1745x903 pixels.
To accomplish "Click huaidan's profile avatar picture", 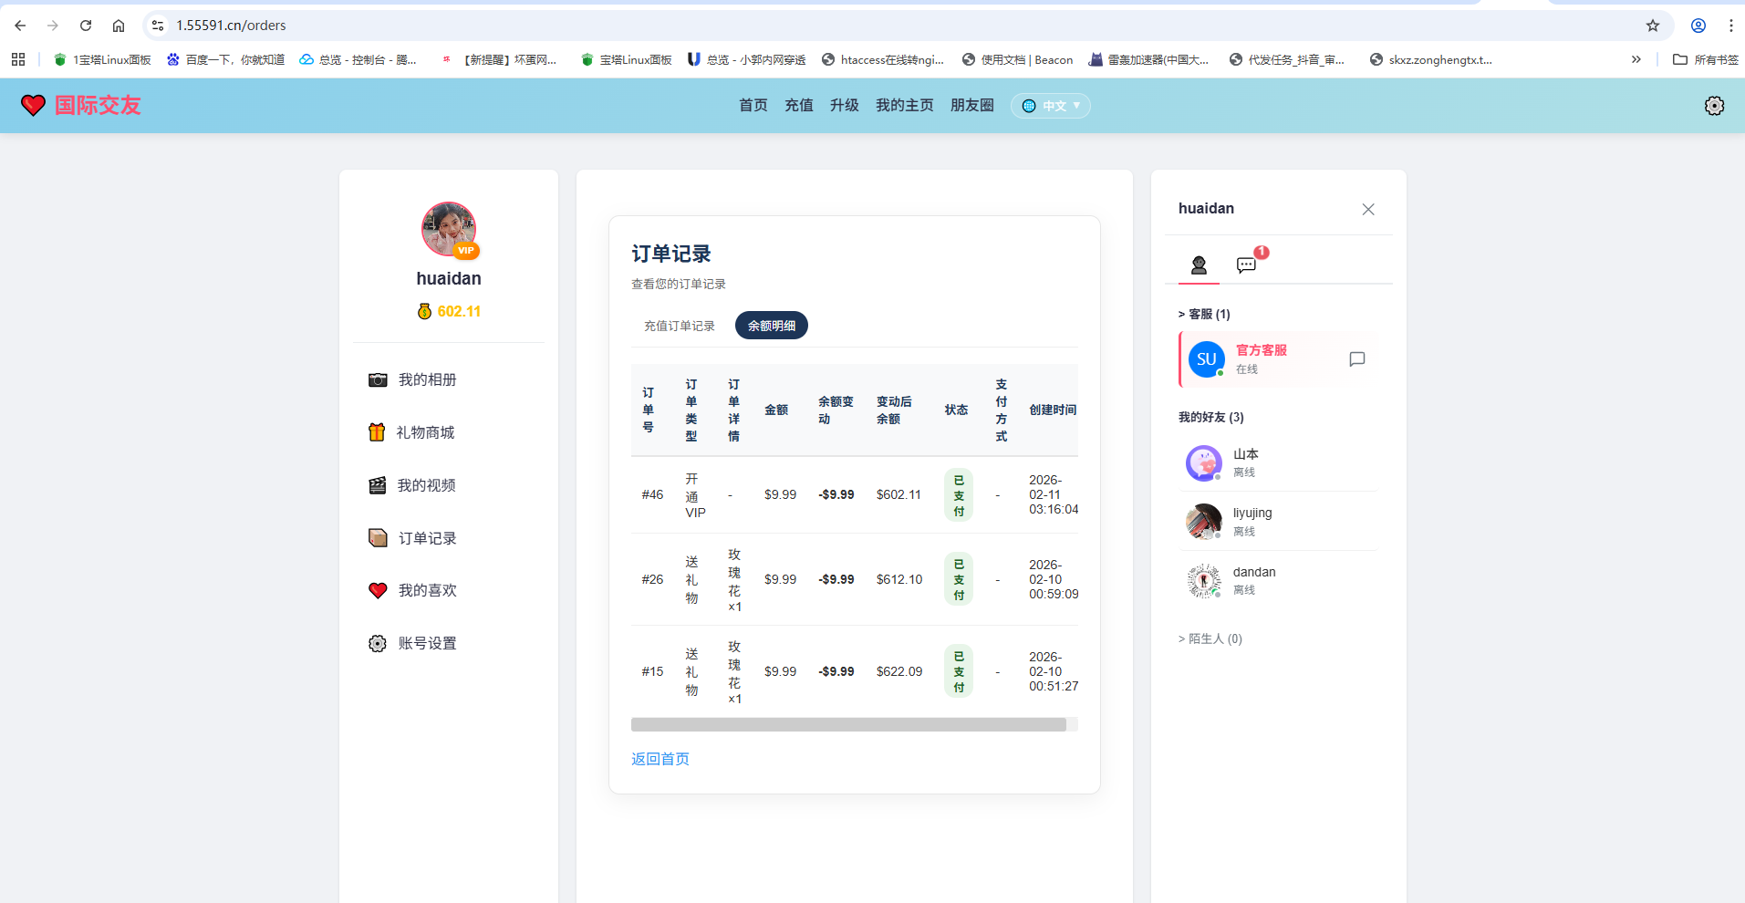I will (x=448, y=229).
